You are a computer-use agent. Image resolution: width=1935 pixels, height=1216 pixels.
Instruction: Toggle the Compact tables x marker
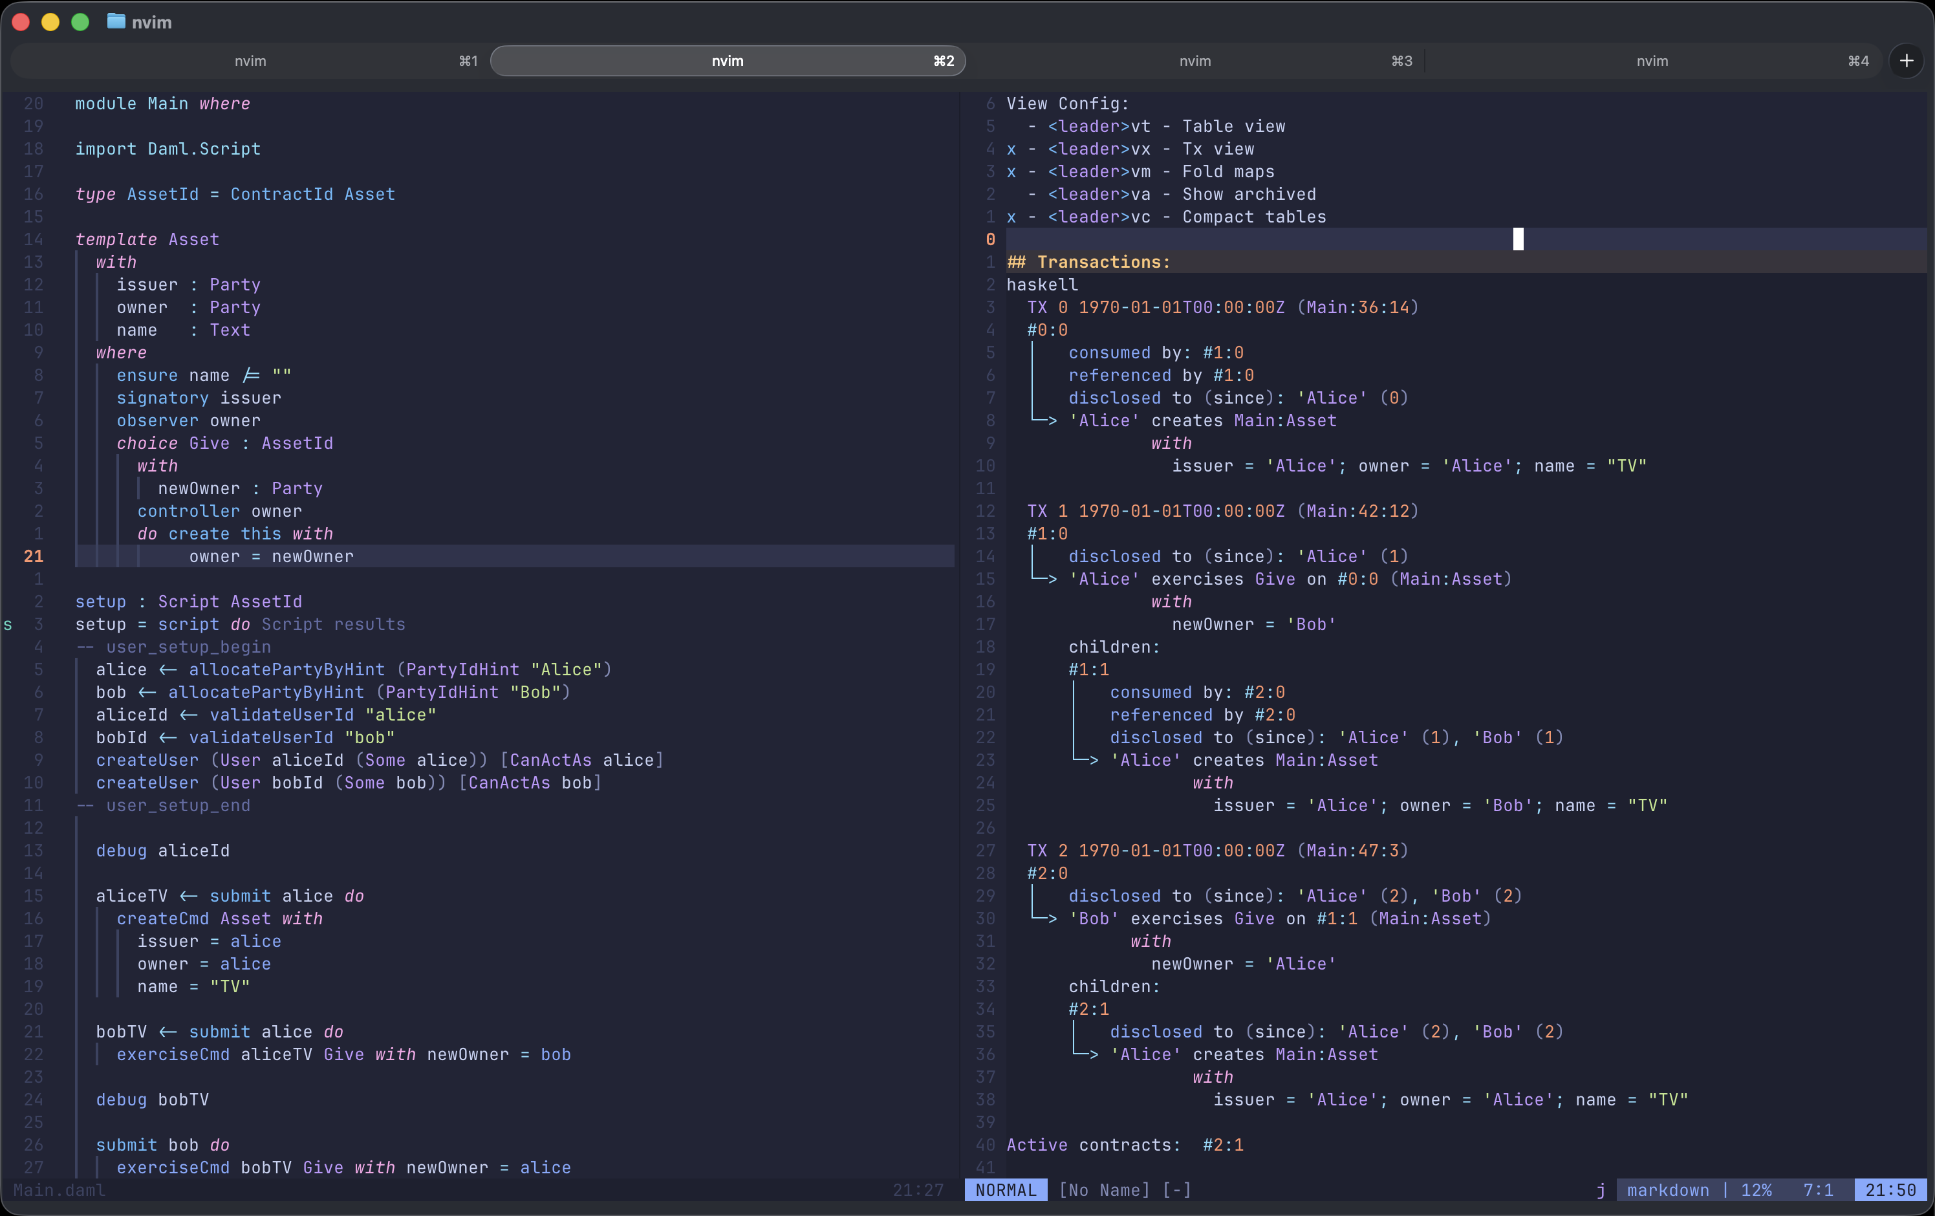1011,217
